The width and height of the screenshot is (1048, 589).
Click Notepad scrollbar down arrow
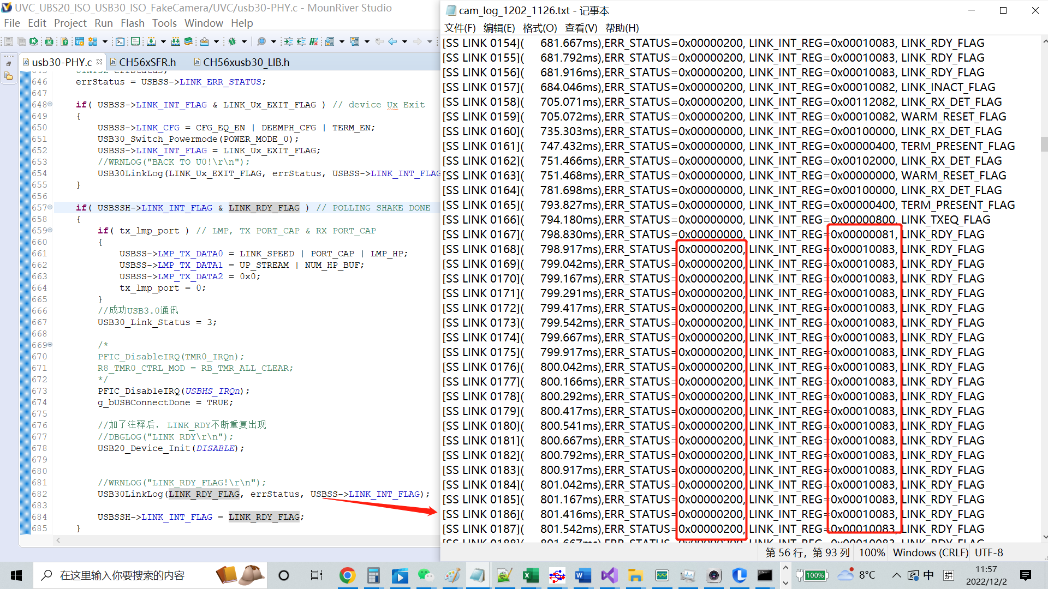(1044, 537)
